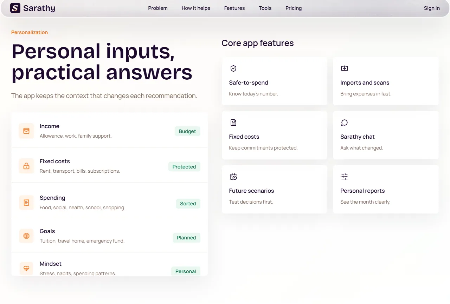Click 'Ask what changed.' description

[x=362, y=148]
